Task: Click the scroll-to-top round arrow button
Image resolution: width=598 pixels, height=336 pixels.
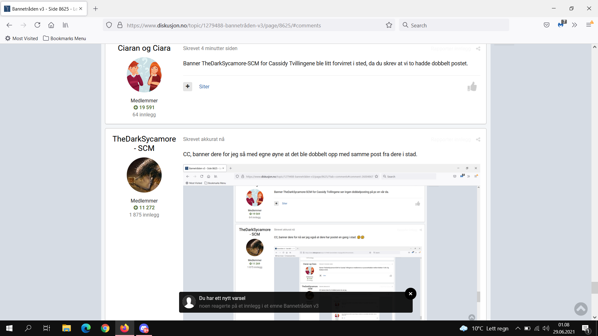Action: coord(581,309)
